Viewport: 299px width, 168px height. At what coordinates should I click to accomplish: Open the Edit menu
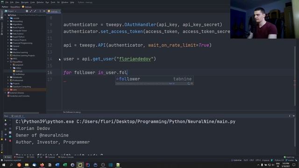(x=12, y=2)
